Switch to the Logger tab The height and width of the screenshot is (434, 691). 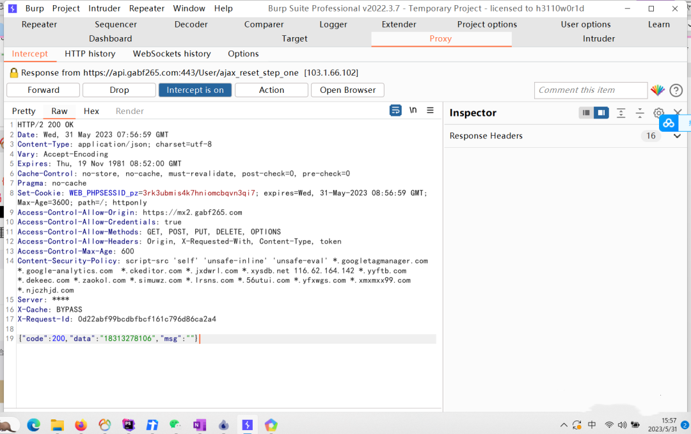coord(333,24)
